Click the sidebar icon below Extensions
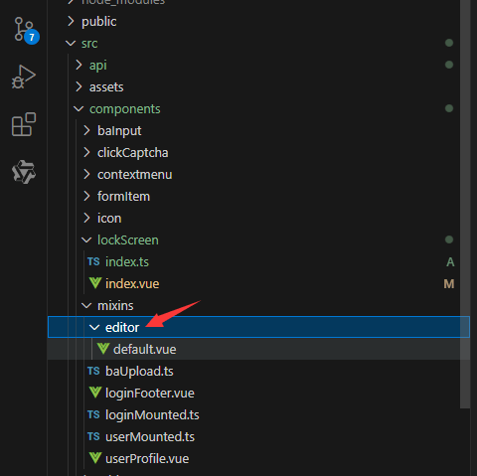 tap(24, 172)
